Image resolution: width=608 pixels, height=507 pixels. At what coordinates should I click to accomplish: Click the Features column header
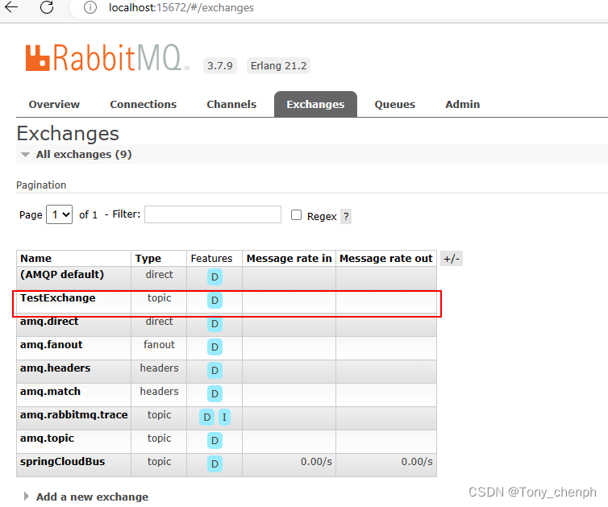[x=211, y=259]
